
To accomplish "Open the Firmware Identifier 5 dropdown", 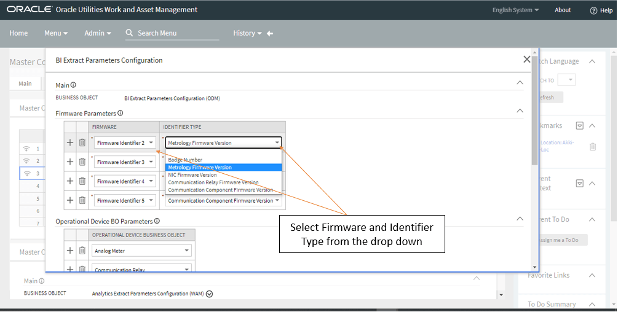I will coord(125,201).
